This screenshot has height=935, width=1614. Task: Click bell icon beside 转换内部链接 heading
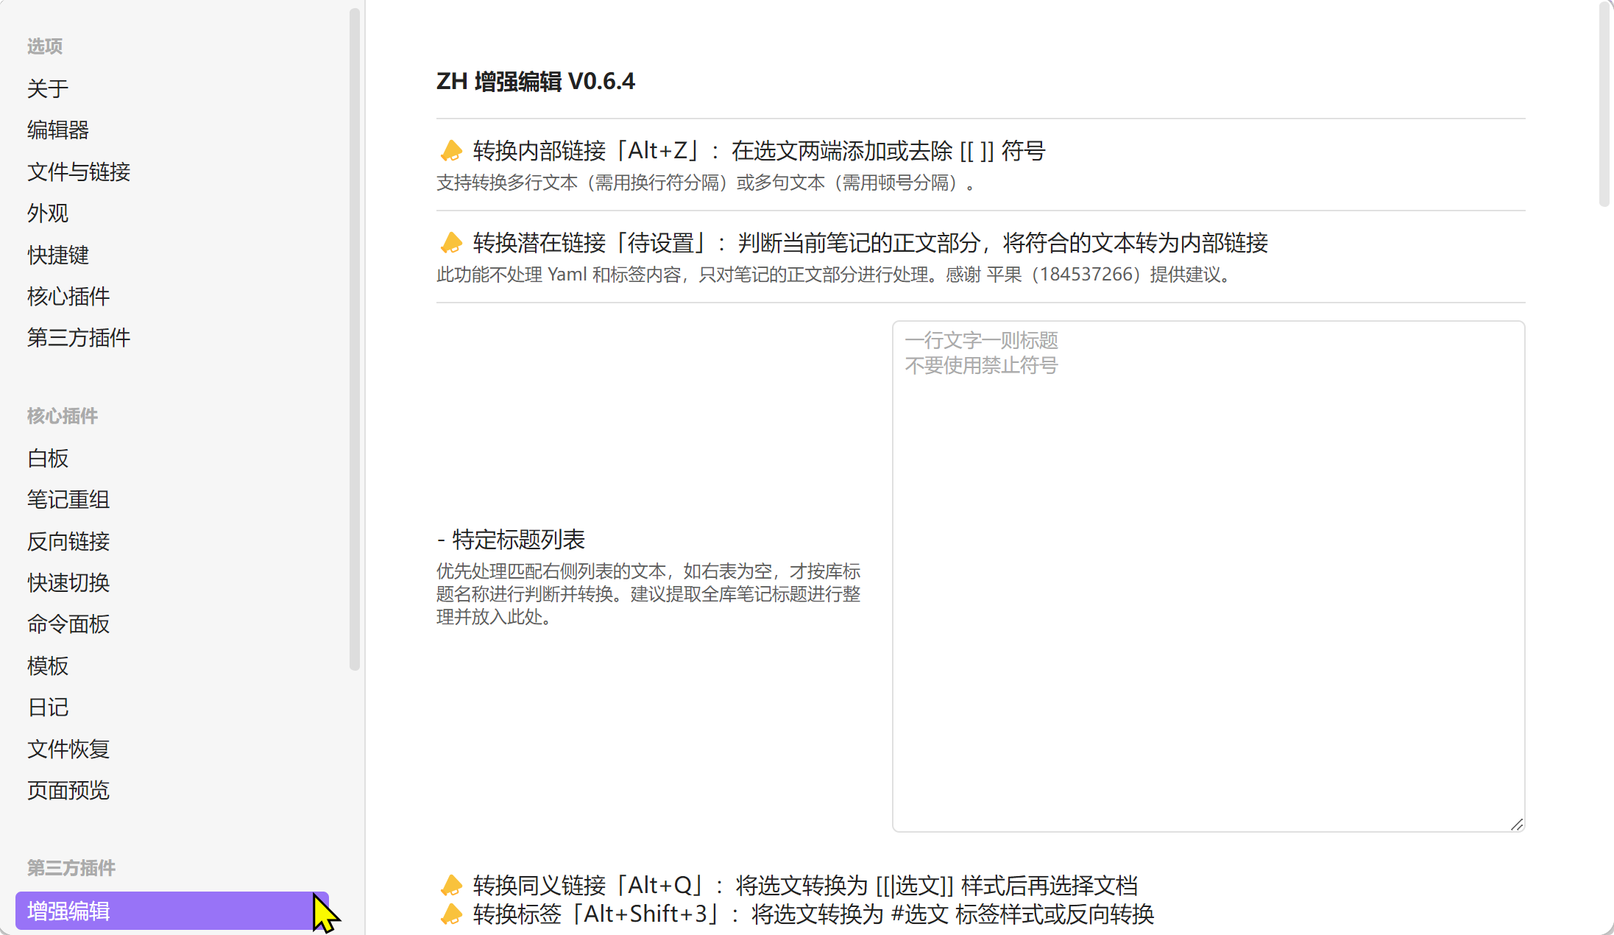coord(451,151)
